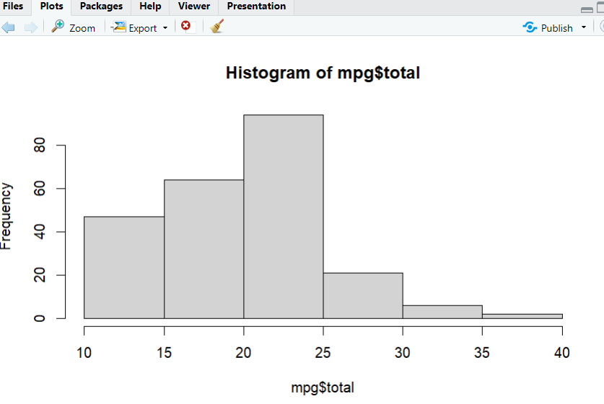The image size is (604, 404).
Task: Click the 'Frequency' y-axis label
Action: click(6, 216)
